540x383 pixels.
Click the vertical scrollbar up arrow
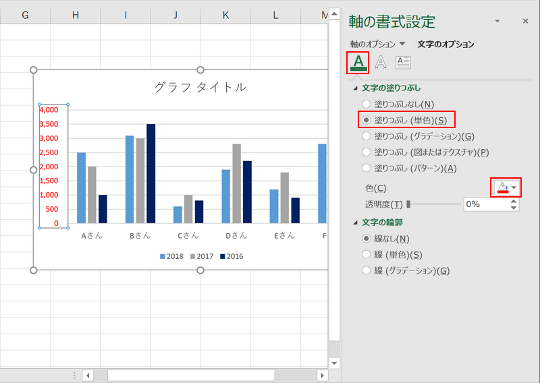pyautogui.click(x=334, y=14)
